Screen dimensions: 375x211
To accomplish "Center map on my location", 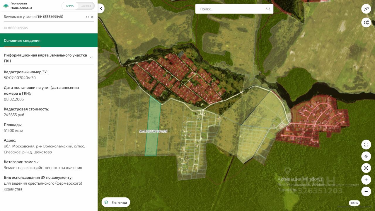I will point(366,156).
